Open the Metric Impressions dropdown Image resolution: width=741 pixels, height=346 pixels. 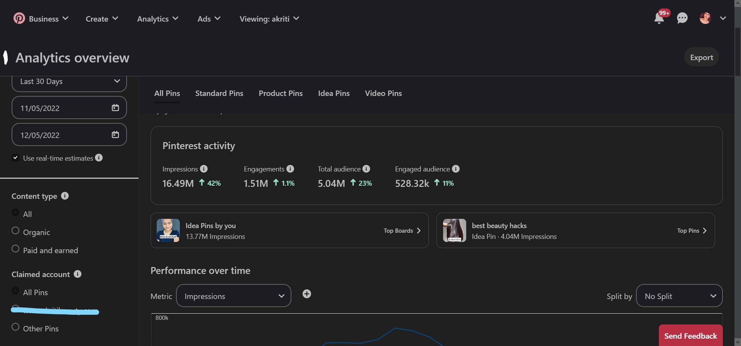(233, 296)
